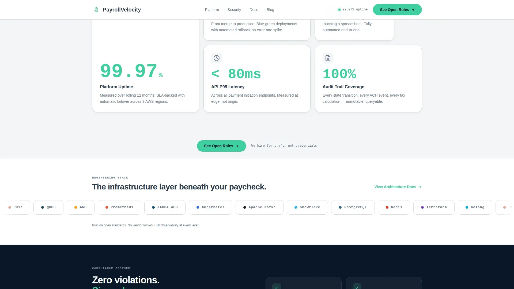Click the green uptime status dot
Viewport: 514px width, 289px height.
click(x=339, y=10)
